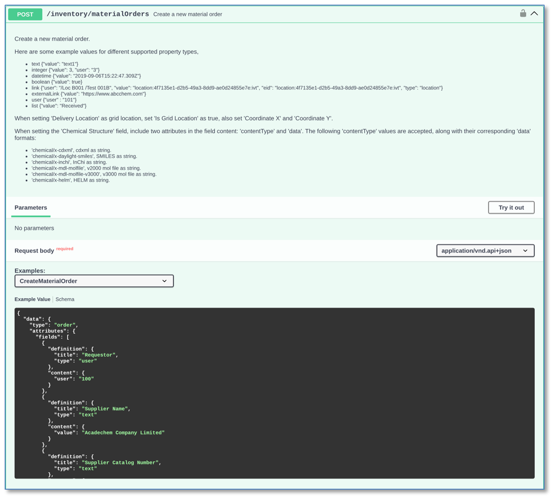The height and width of the screenshot is (499, 553).
Task: Click the 'Create a new material order' summary text
Action: pos(188,14)
